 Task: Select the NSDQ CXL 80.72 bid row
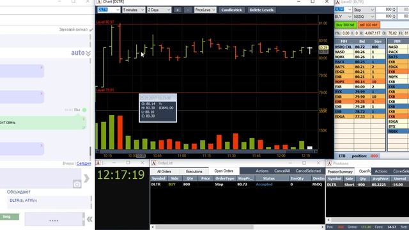360,47
